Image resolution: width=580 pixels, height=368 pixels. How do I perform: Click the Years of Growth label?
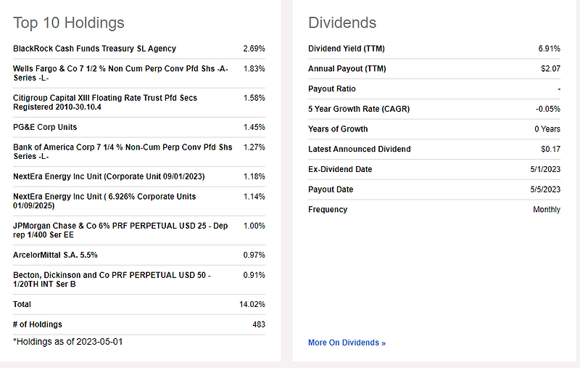(338, 129)
